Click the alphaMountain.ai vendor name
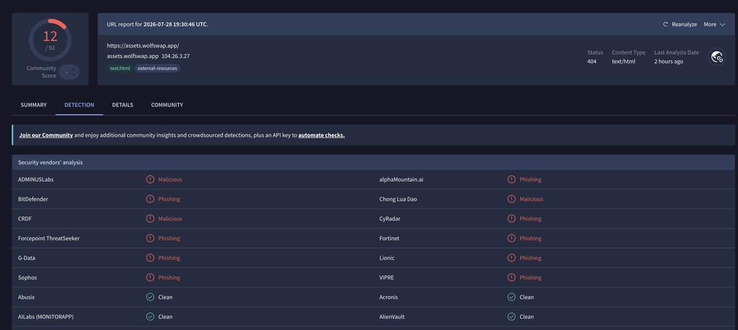 (x=401, y=179)
